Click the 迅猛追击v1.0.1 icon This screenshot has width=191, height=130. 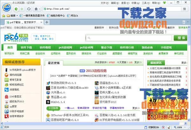click(97, 83)
